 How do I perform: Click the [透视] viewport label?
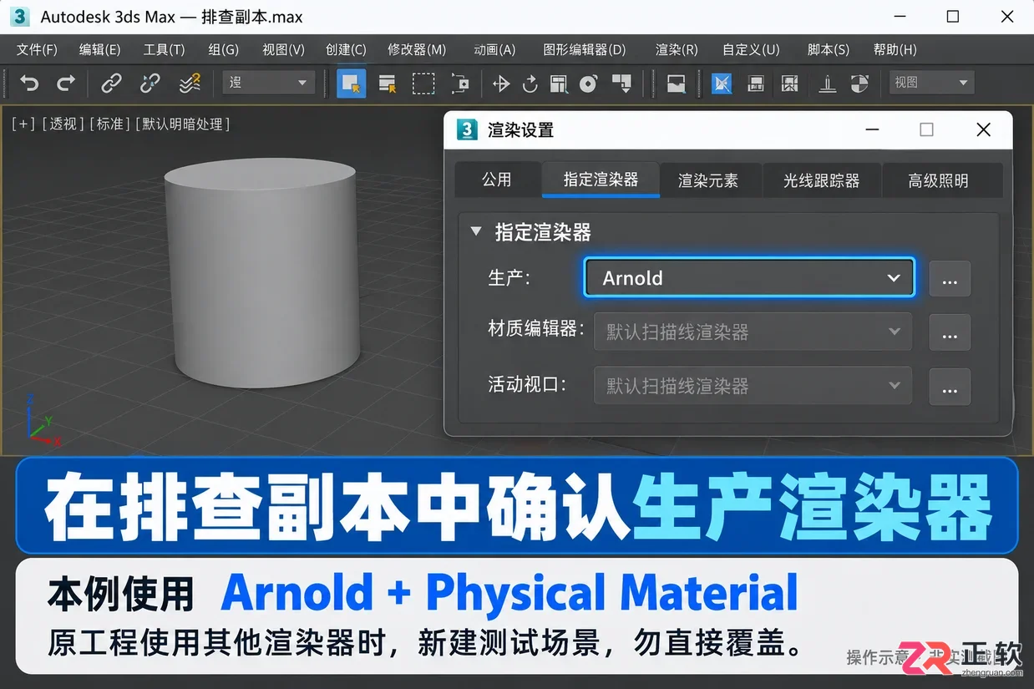63,124
